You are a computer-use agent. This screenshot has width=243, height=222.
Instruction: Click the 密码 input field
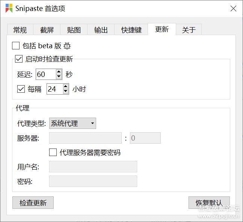93,181
